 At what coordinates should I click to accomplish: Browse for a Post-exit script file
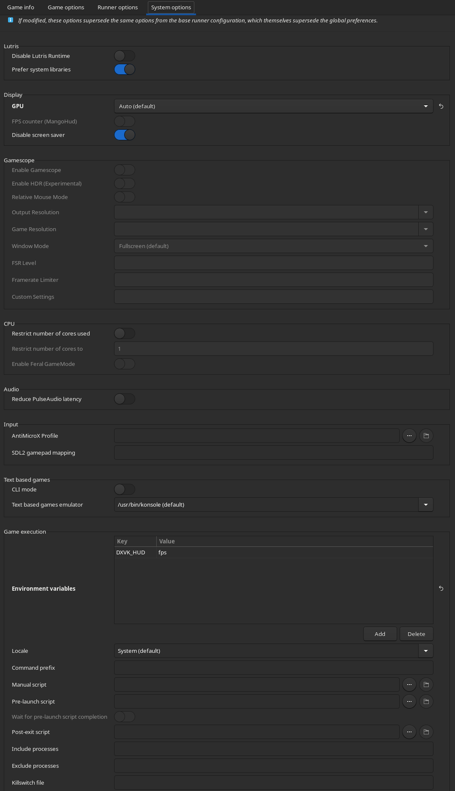(x=426, y=732)
